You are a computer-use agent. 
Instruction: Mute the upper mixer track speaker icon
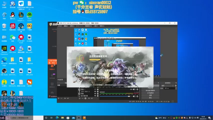(134, 89)
